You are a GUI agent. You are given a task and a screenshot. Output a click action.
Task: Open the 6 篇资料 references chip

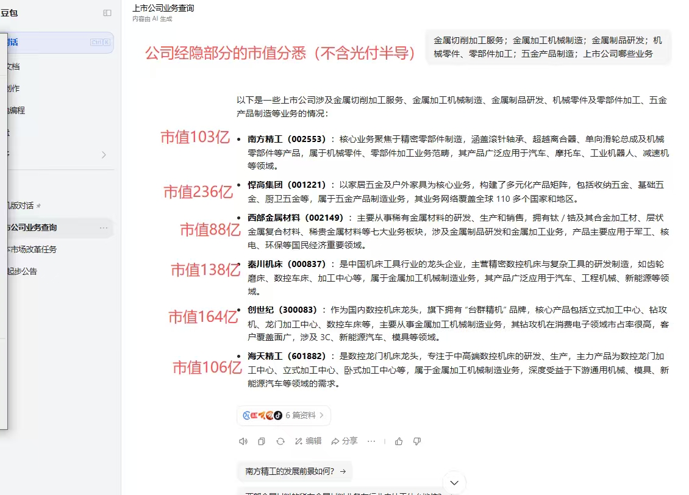click(284, 416)
